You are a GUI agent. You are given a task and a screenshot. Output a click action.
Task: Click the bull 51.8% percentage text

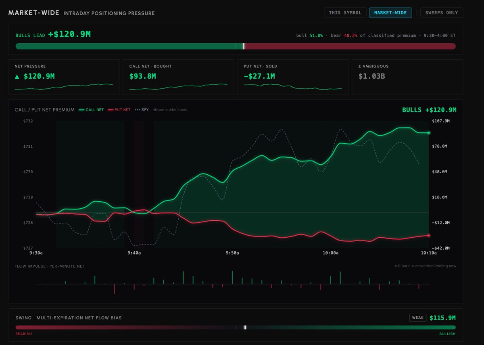click(309, 36)
